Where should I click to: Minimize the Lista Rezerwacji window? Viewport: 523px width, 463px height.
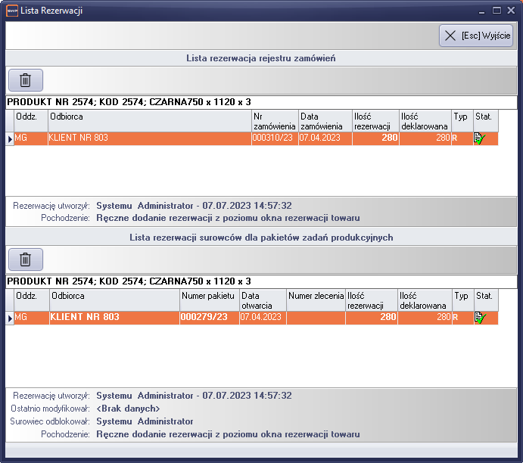(482, 11)
